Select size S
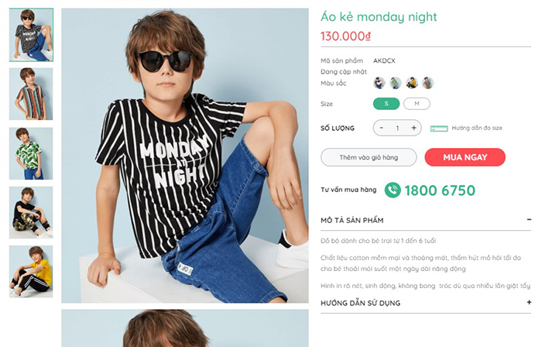The width and height of the screenshot is (542, 347). (x=386, y=103)
